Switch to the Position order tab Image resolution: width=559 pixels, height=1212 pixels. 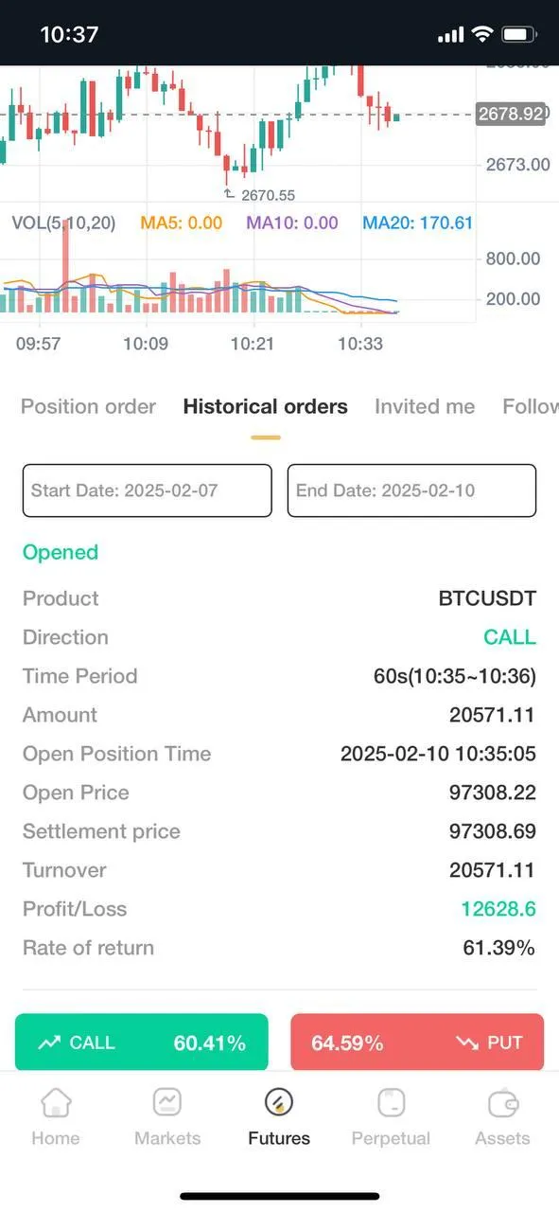88,406
